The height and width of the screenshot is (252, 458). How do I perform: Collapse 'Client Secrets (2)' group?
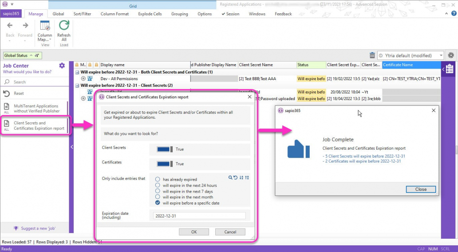pyautogui.click(x=77, y=85)
